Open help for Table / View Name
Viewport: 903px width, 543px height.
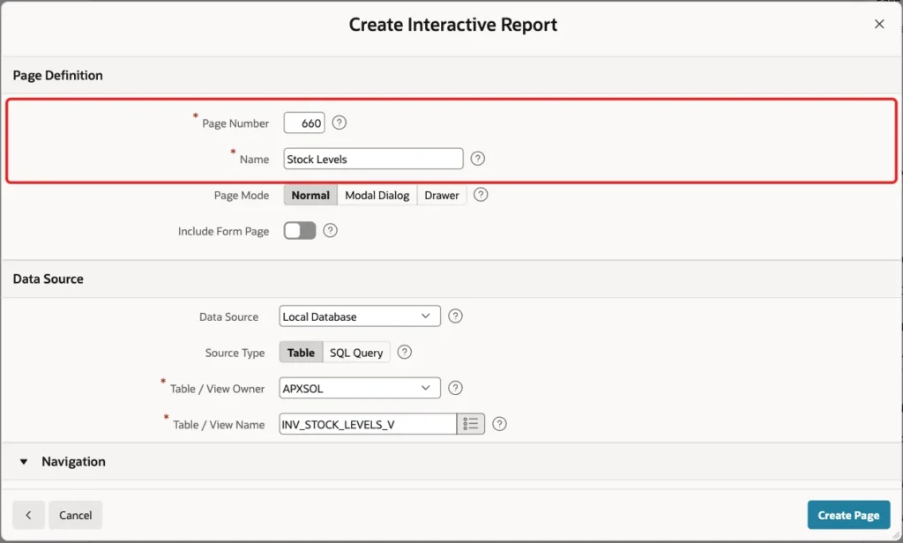pos(499,424)
